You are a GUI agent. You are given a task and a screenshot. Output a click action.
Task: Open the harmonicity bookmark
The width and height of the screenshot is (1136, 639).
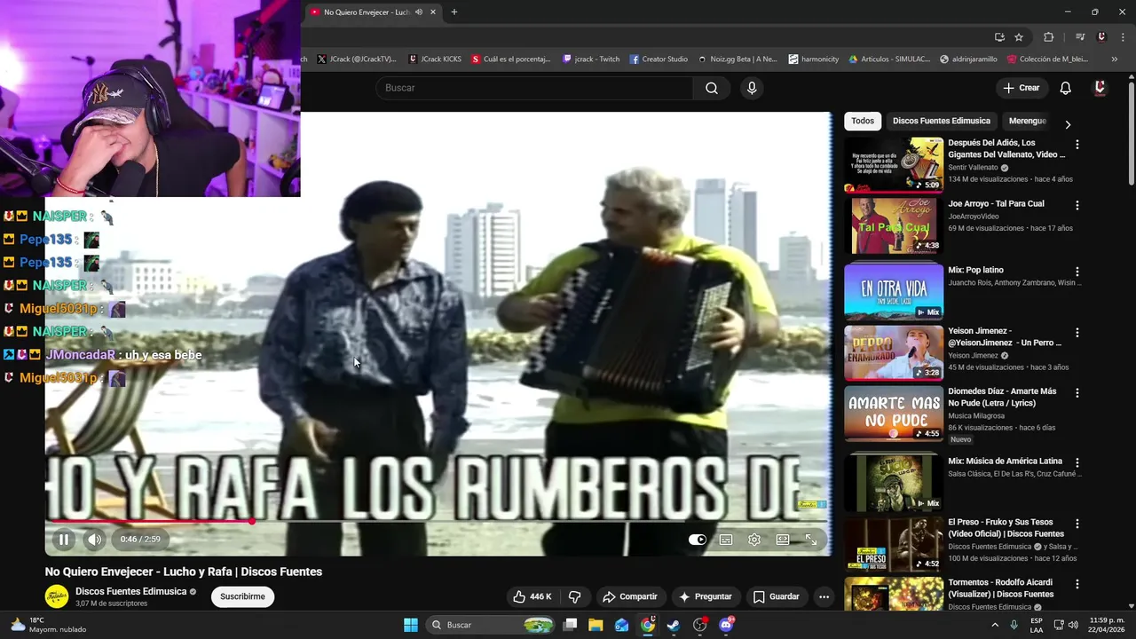[813, 59]
